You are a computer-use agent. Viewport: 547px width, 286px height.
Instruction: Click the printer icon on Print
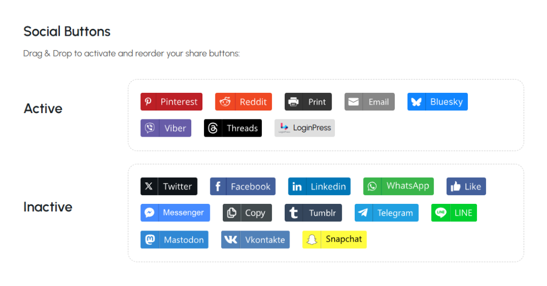click(x=293, y=102)
